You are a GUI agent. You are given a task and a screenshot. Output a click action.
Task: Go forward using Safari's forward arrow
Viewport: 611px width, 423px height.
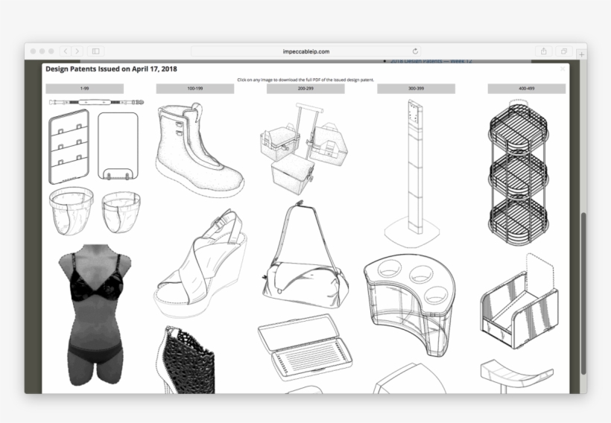(x=77, y=51)
